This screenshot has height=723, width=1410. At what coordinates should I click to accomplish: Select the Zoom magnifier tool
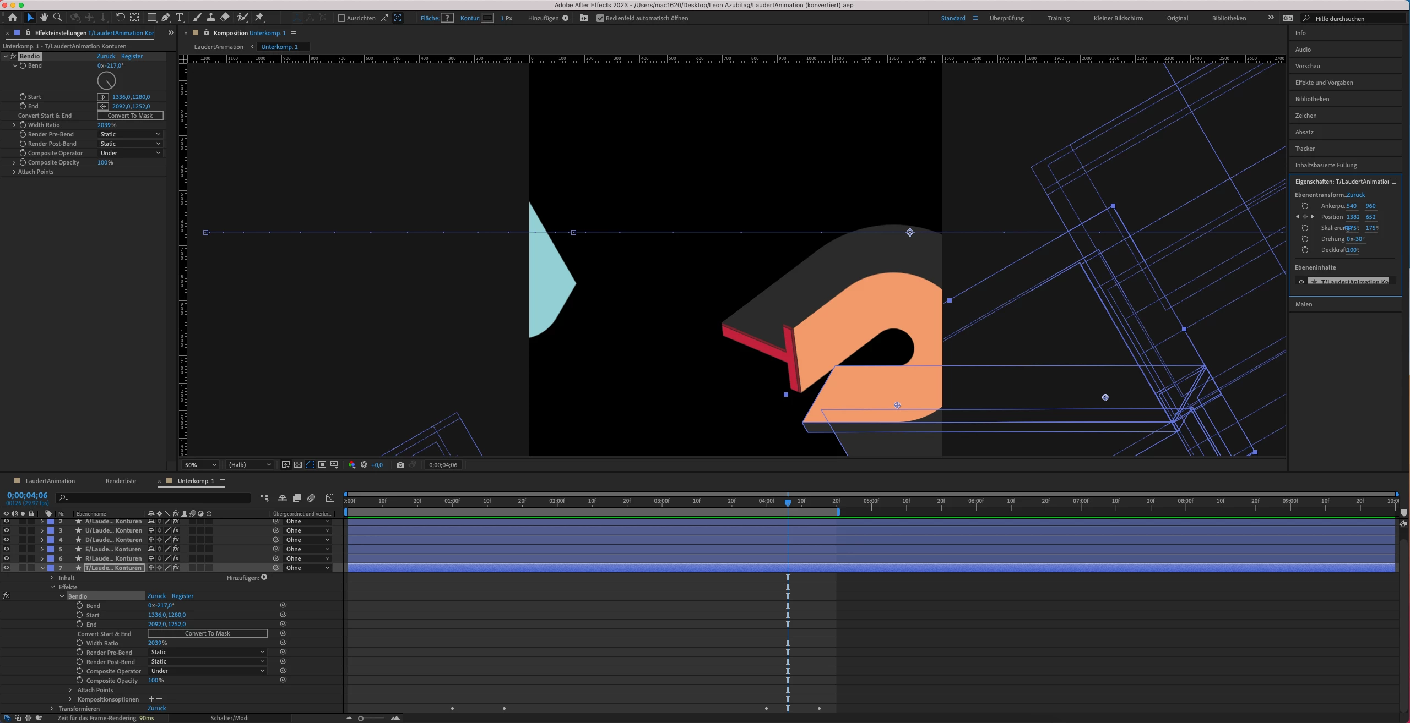coord(57,18)
